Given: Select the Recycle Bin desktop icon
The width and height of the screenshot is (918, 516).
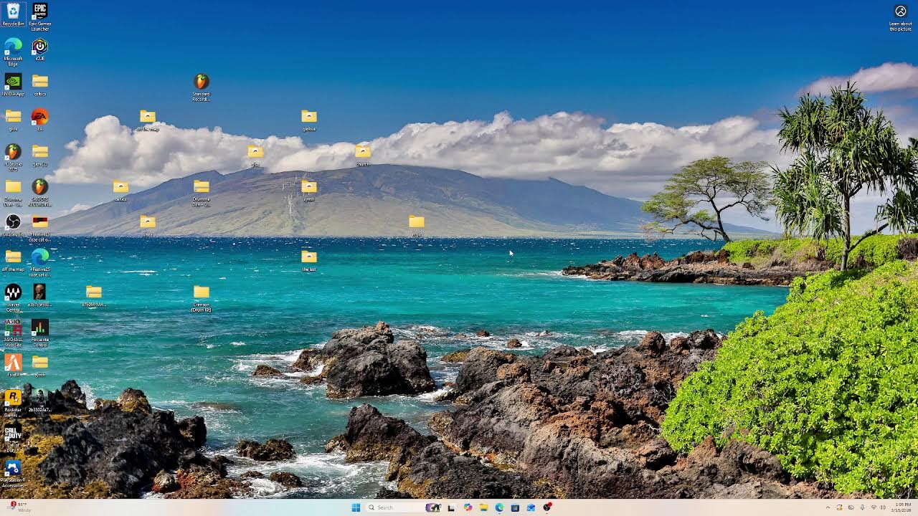Looking at the screenshot, I should [13, 14].
